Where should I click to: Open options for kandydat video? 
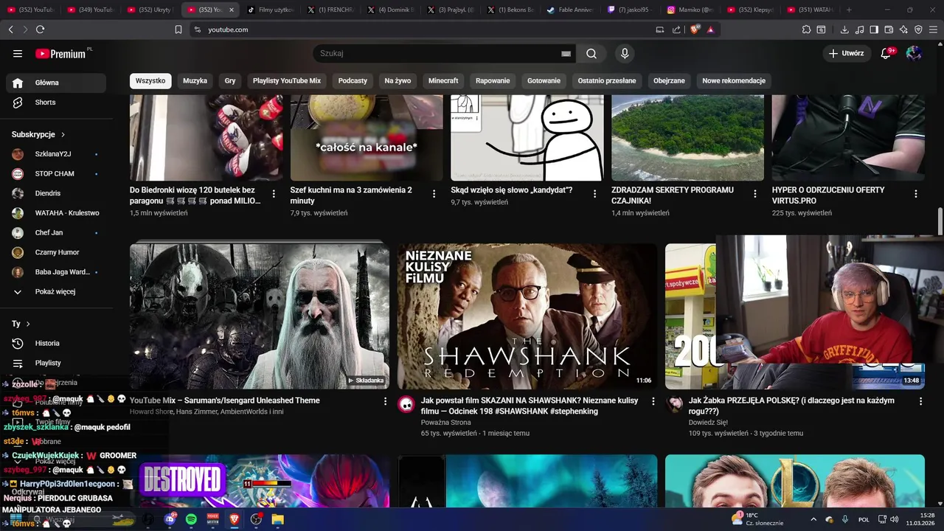tap(594, 194)
